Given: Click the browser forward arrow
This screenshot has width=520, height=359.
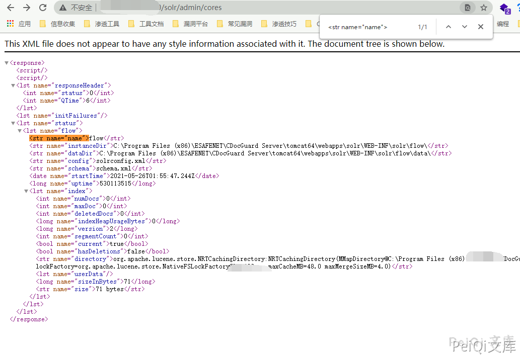Looking at the screenshot, I should click(27, 8).
